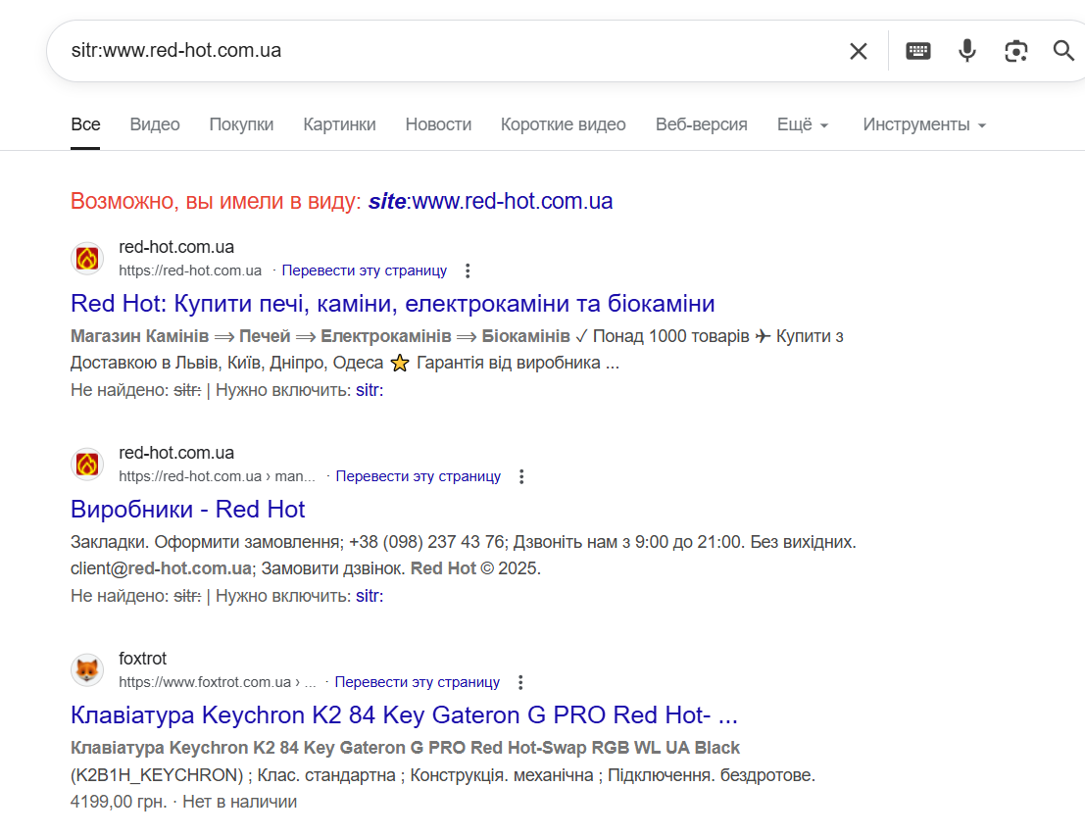
Task: Open three-dot menu for Виробники result
Action: (x=521, y=476)
